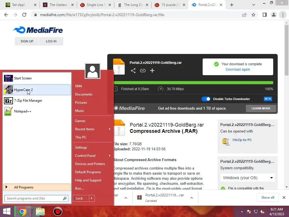Click the network tray icon

click(x=256, y=212)
